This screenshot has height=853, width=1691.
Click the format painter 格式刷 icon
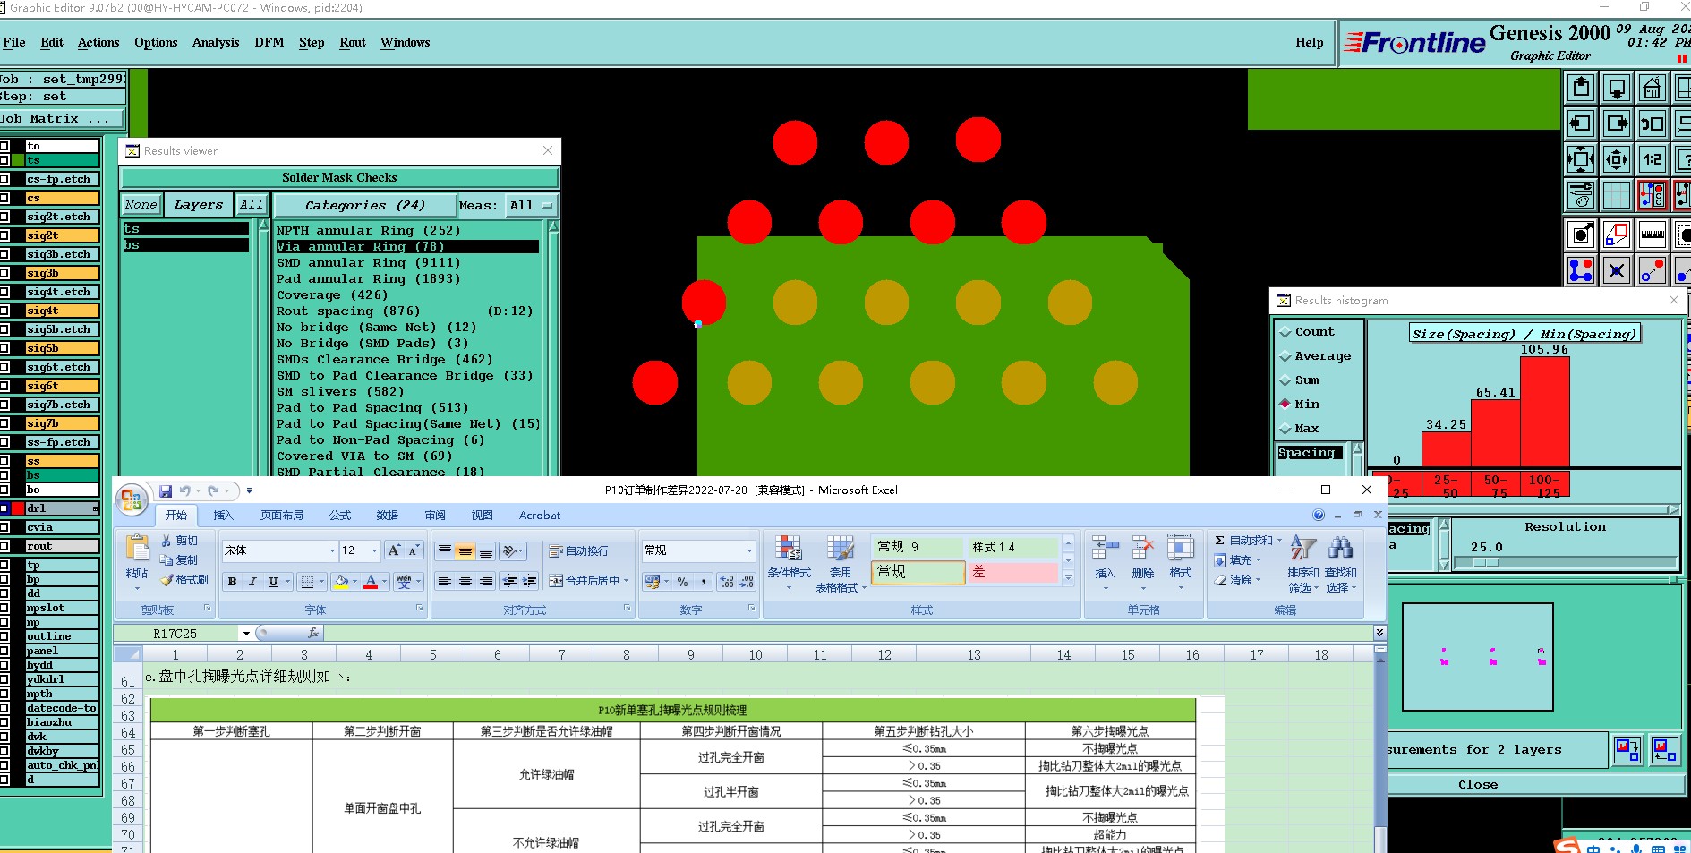[x=185, y=580]
